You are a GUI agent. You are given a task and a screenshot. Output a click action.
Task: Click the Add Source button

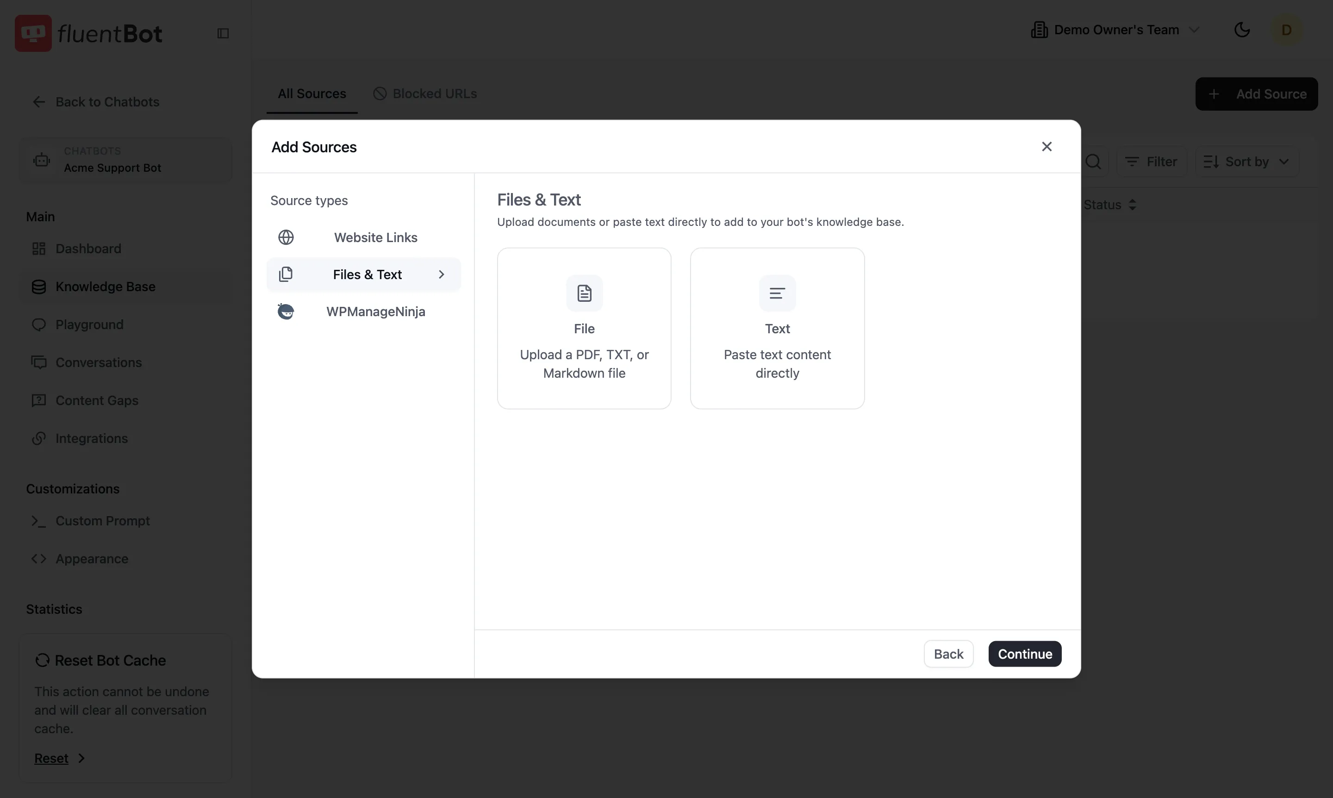coord(1256,94)
